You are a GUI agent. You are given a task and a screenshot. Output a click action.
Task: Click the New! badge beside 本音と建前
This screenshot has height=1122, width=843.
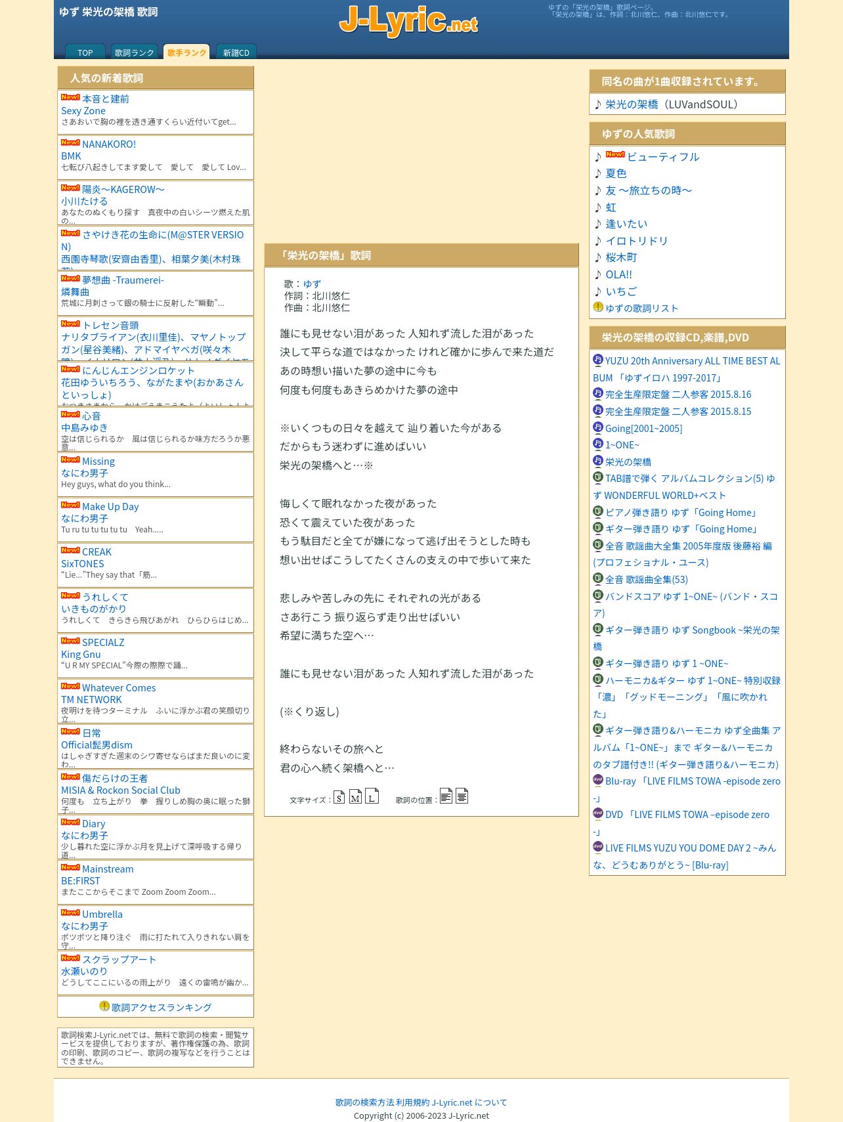click(70, 97)
